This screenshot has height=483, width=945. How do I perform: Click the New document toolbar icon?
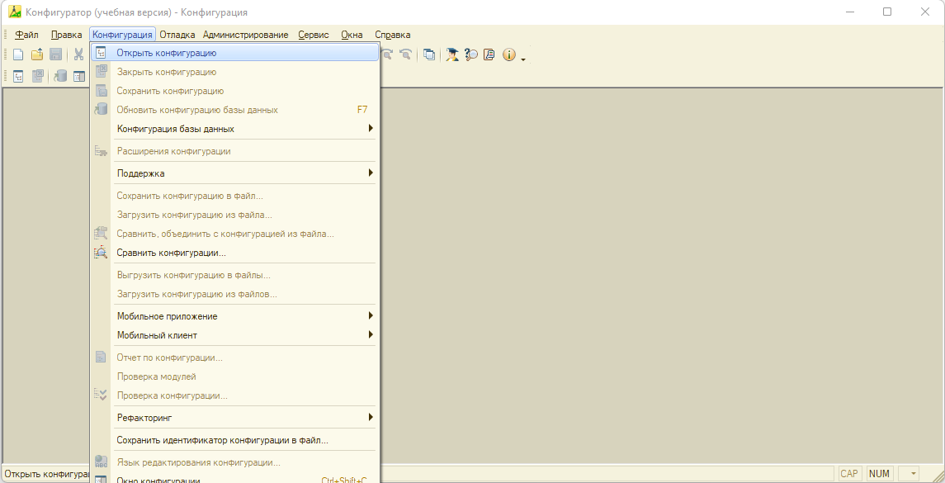18,54
